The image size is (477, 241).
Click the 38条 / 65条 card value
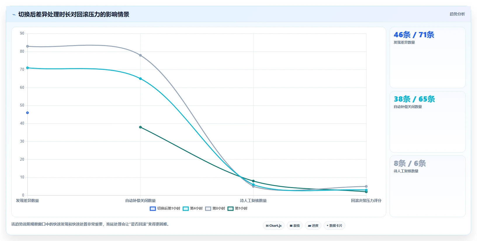pos(414,99)
